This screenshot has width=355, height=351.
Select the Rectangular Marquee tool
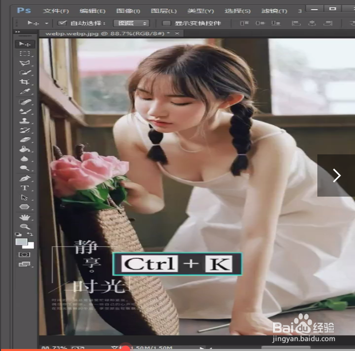coord(25,53)
